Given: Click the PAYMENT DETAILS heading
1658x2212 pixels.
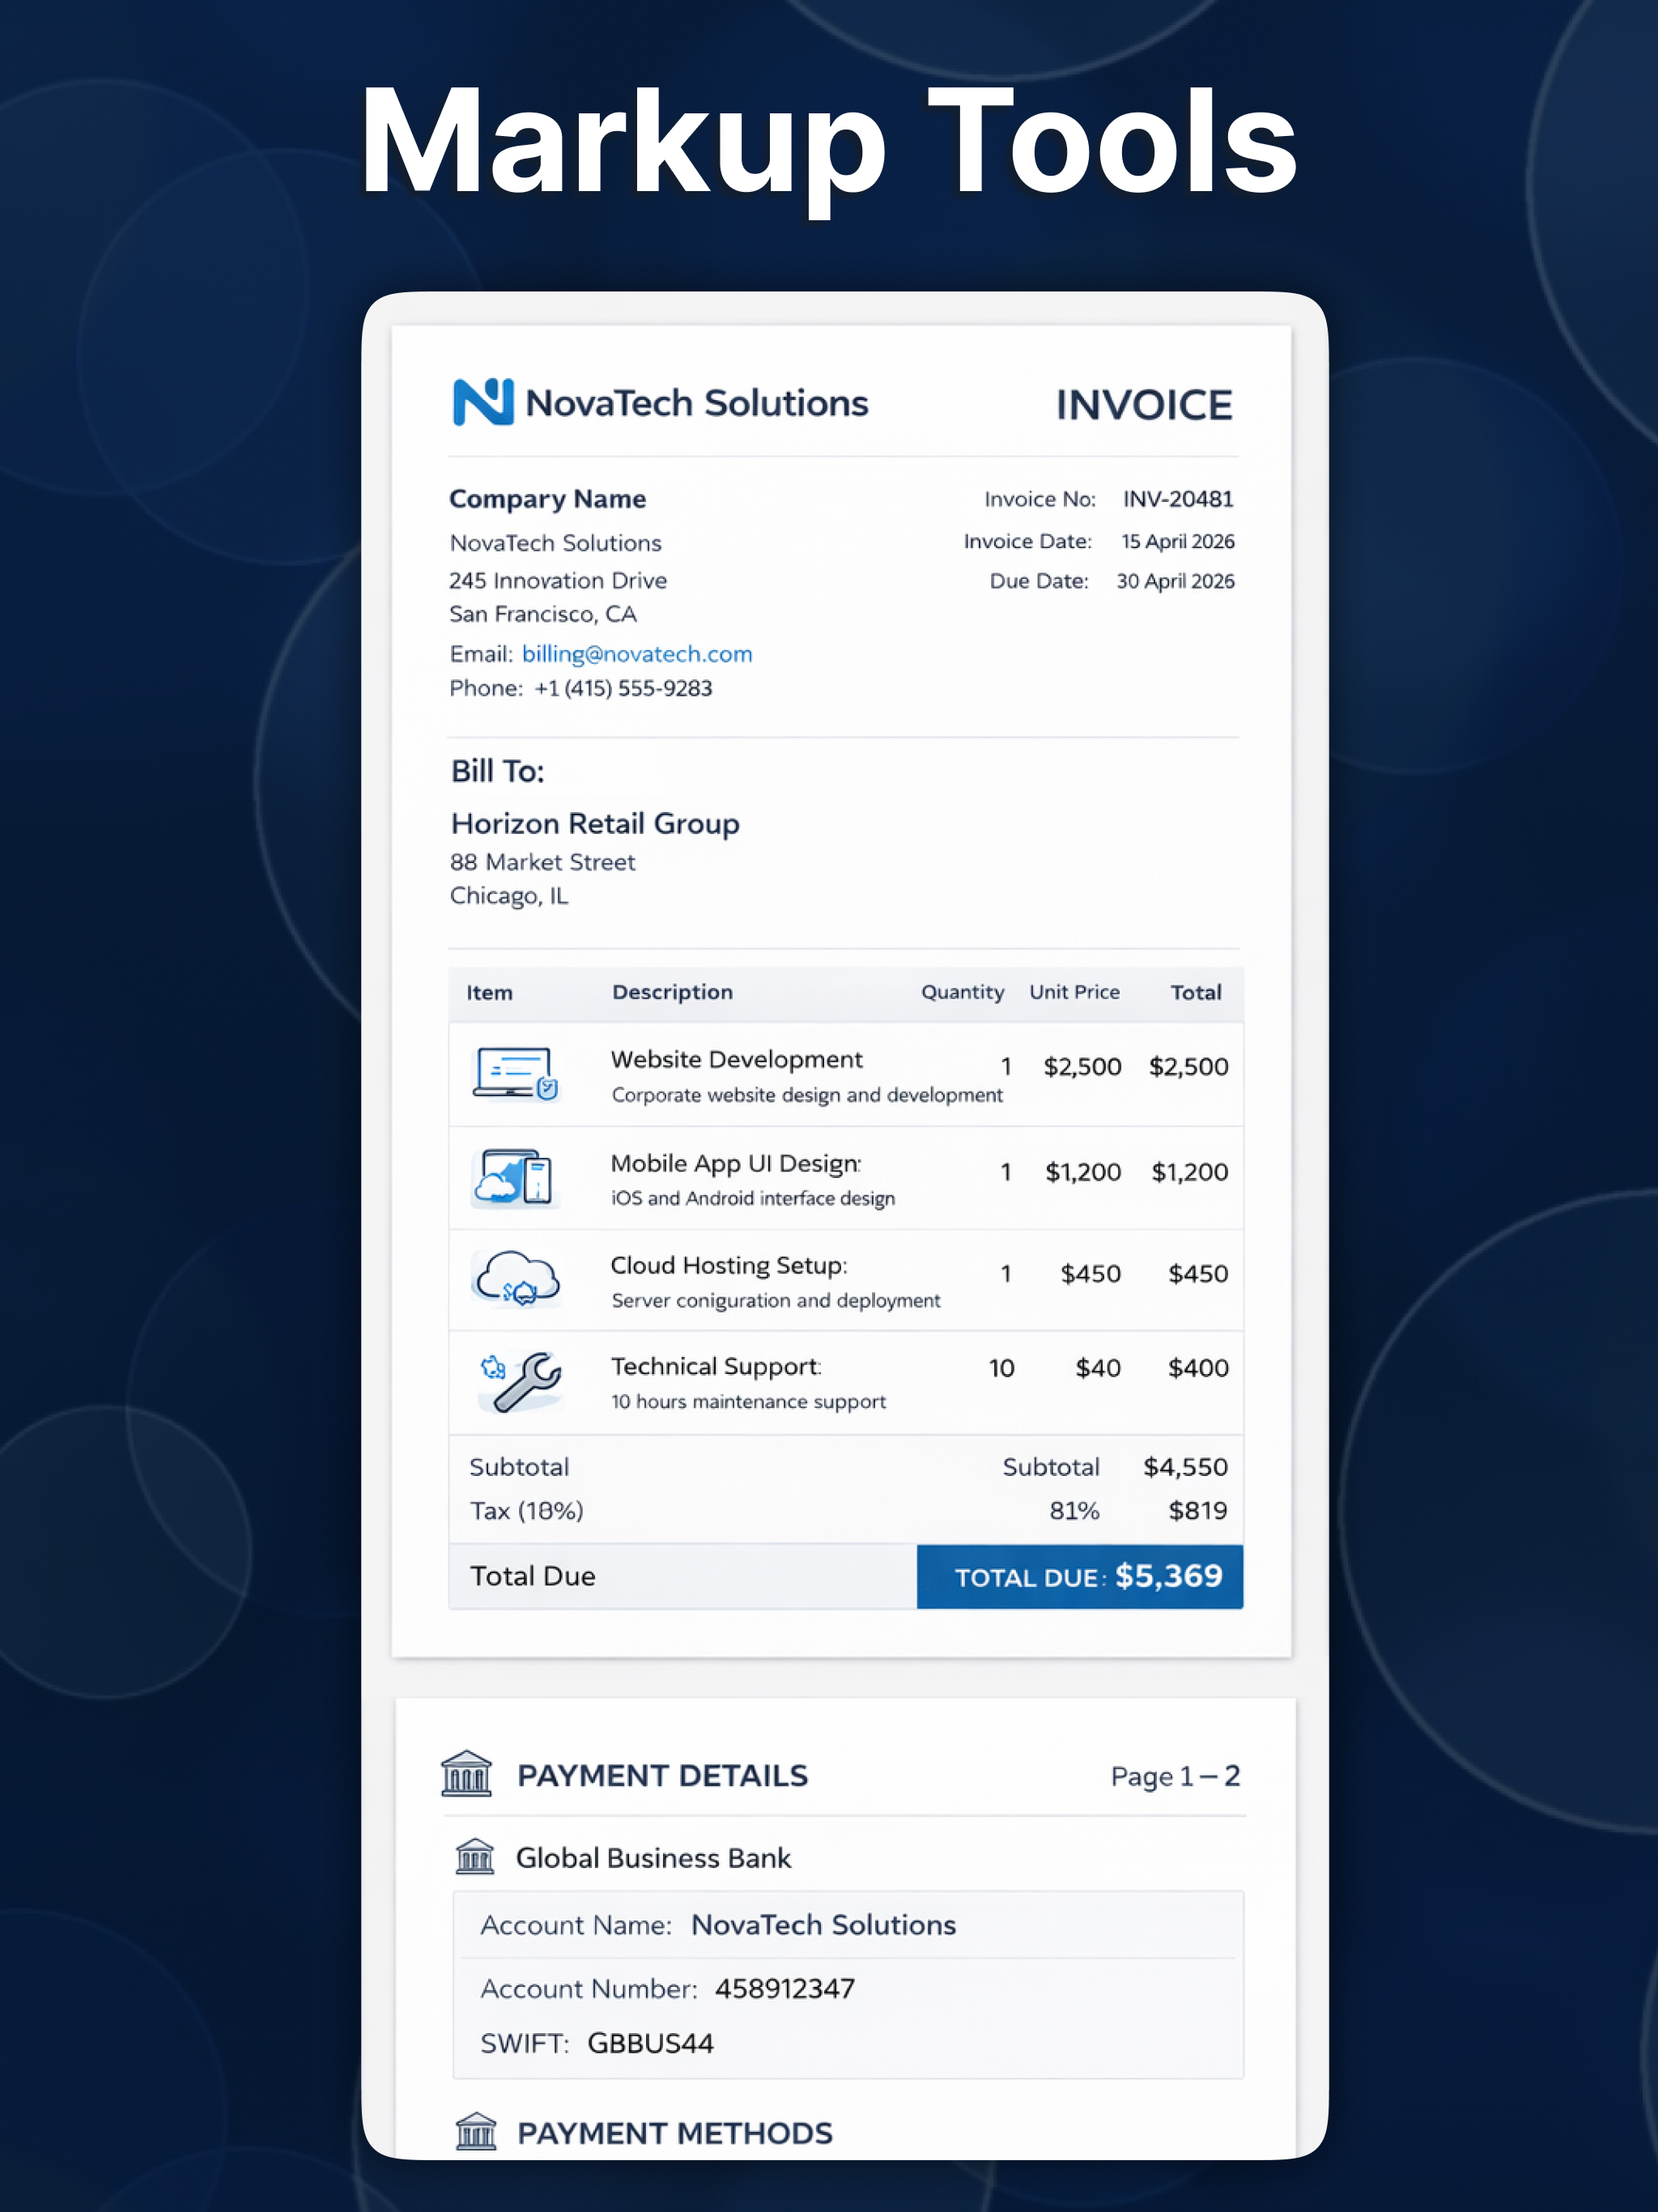Looking at the screenshot, I should point(663,1776).
